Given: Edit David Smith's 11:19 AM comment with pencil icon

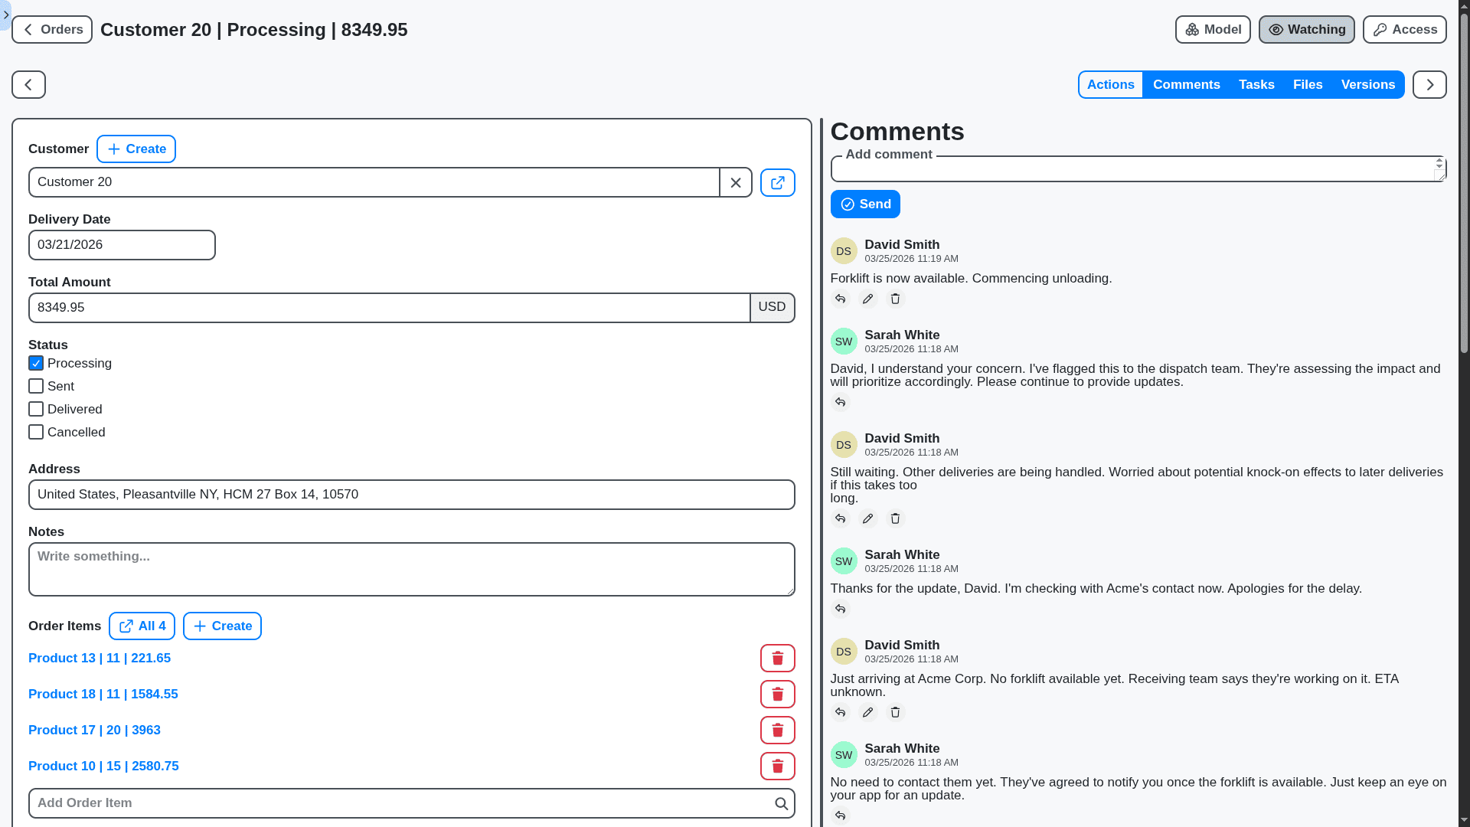Looking at the screenshot, I should pyautogui.click(x=867, y=299).
